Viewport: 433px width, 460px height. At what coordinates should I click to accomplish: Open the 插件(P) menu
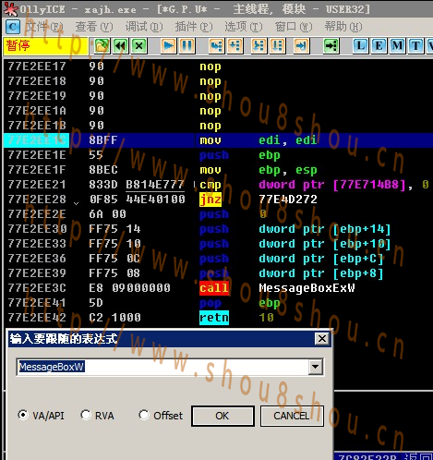coord(194,27)
